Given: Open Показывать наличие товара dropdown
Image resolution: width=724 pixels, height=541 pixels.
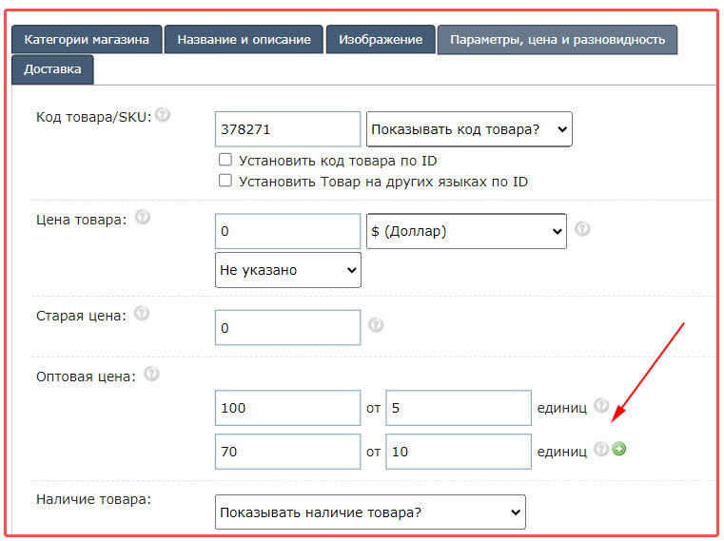Looking at the screenshot, I should coord(370,512).
